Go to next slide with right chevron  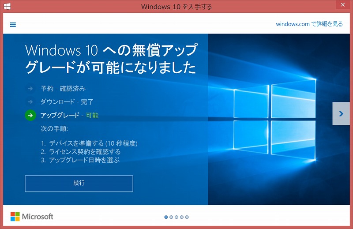341,114
